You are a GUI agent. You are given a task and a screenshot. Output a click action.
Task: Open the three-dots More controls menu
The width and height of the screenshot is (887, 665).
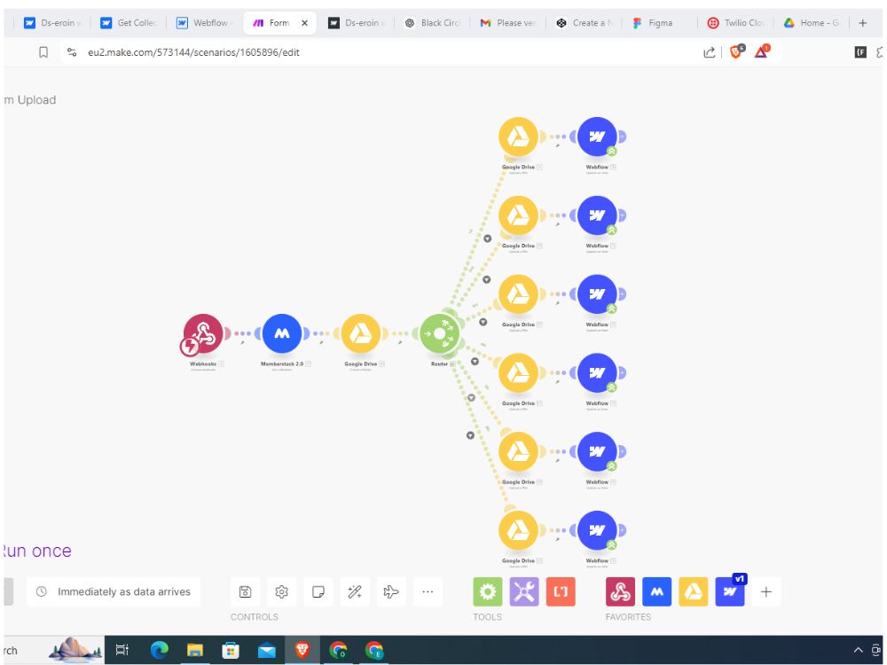(428, 592)
